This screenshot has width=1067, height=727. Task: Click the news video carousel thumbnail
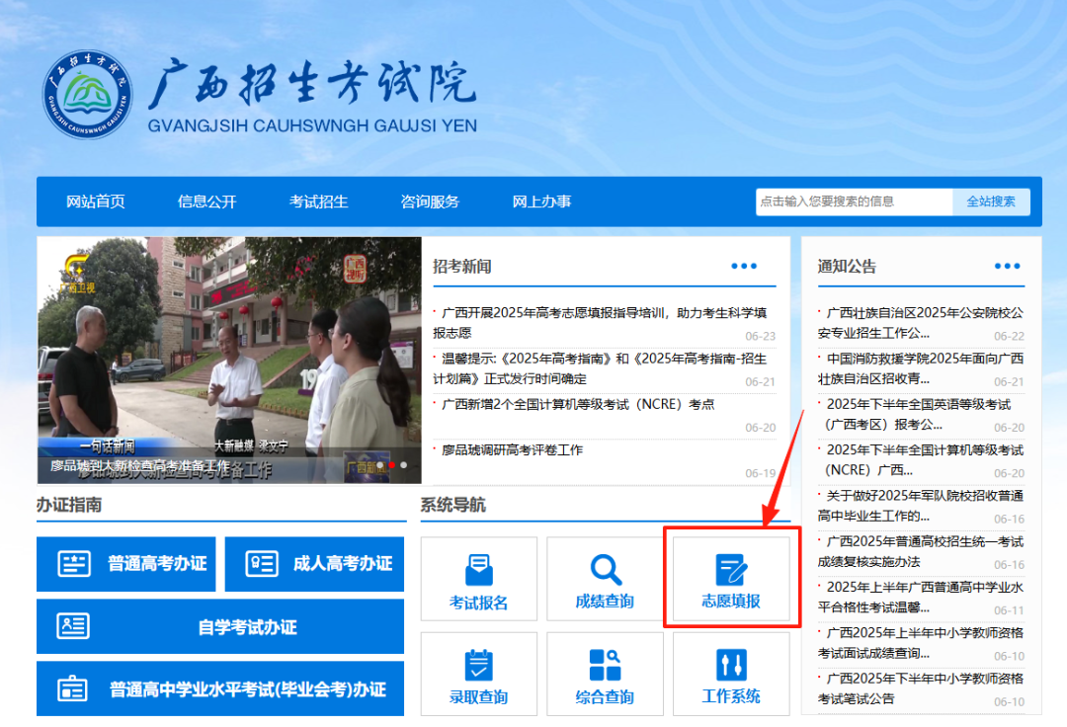pos(229,360)
